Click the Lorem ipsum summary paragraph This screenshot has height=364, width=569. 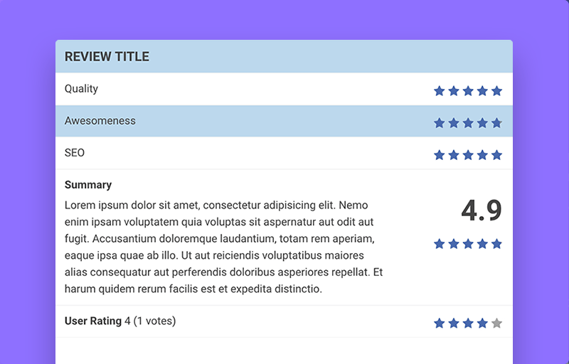click(223, 247)
